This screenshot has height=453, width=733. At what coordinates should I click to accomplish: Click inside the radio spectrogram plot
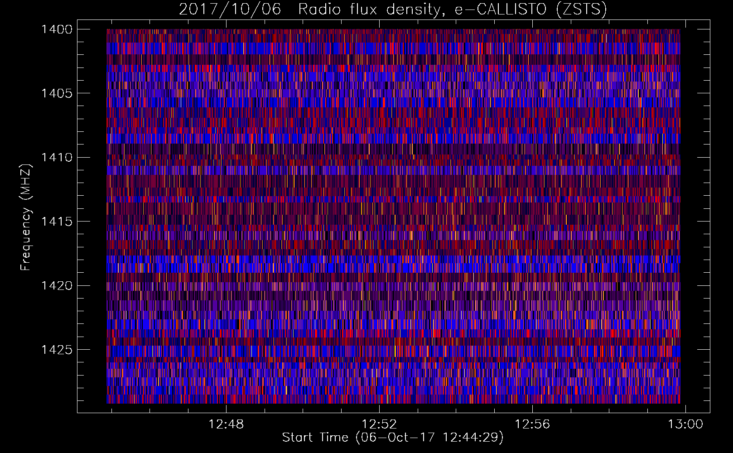393,216
